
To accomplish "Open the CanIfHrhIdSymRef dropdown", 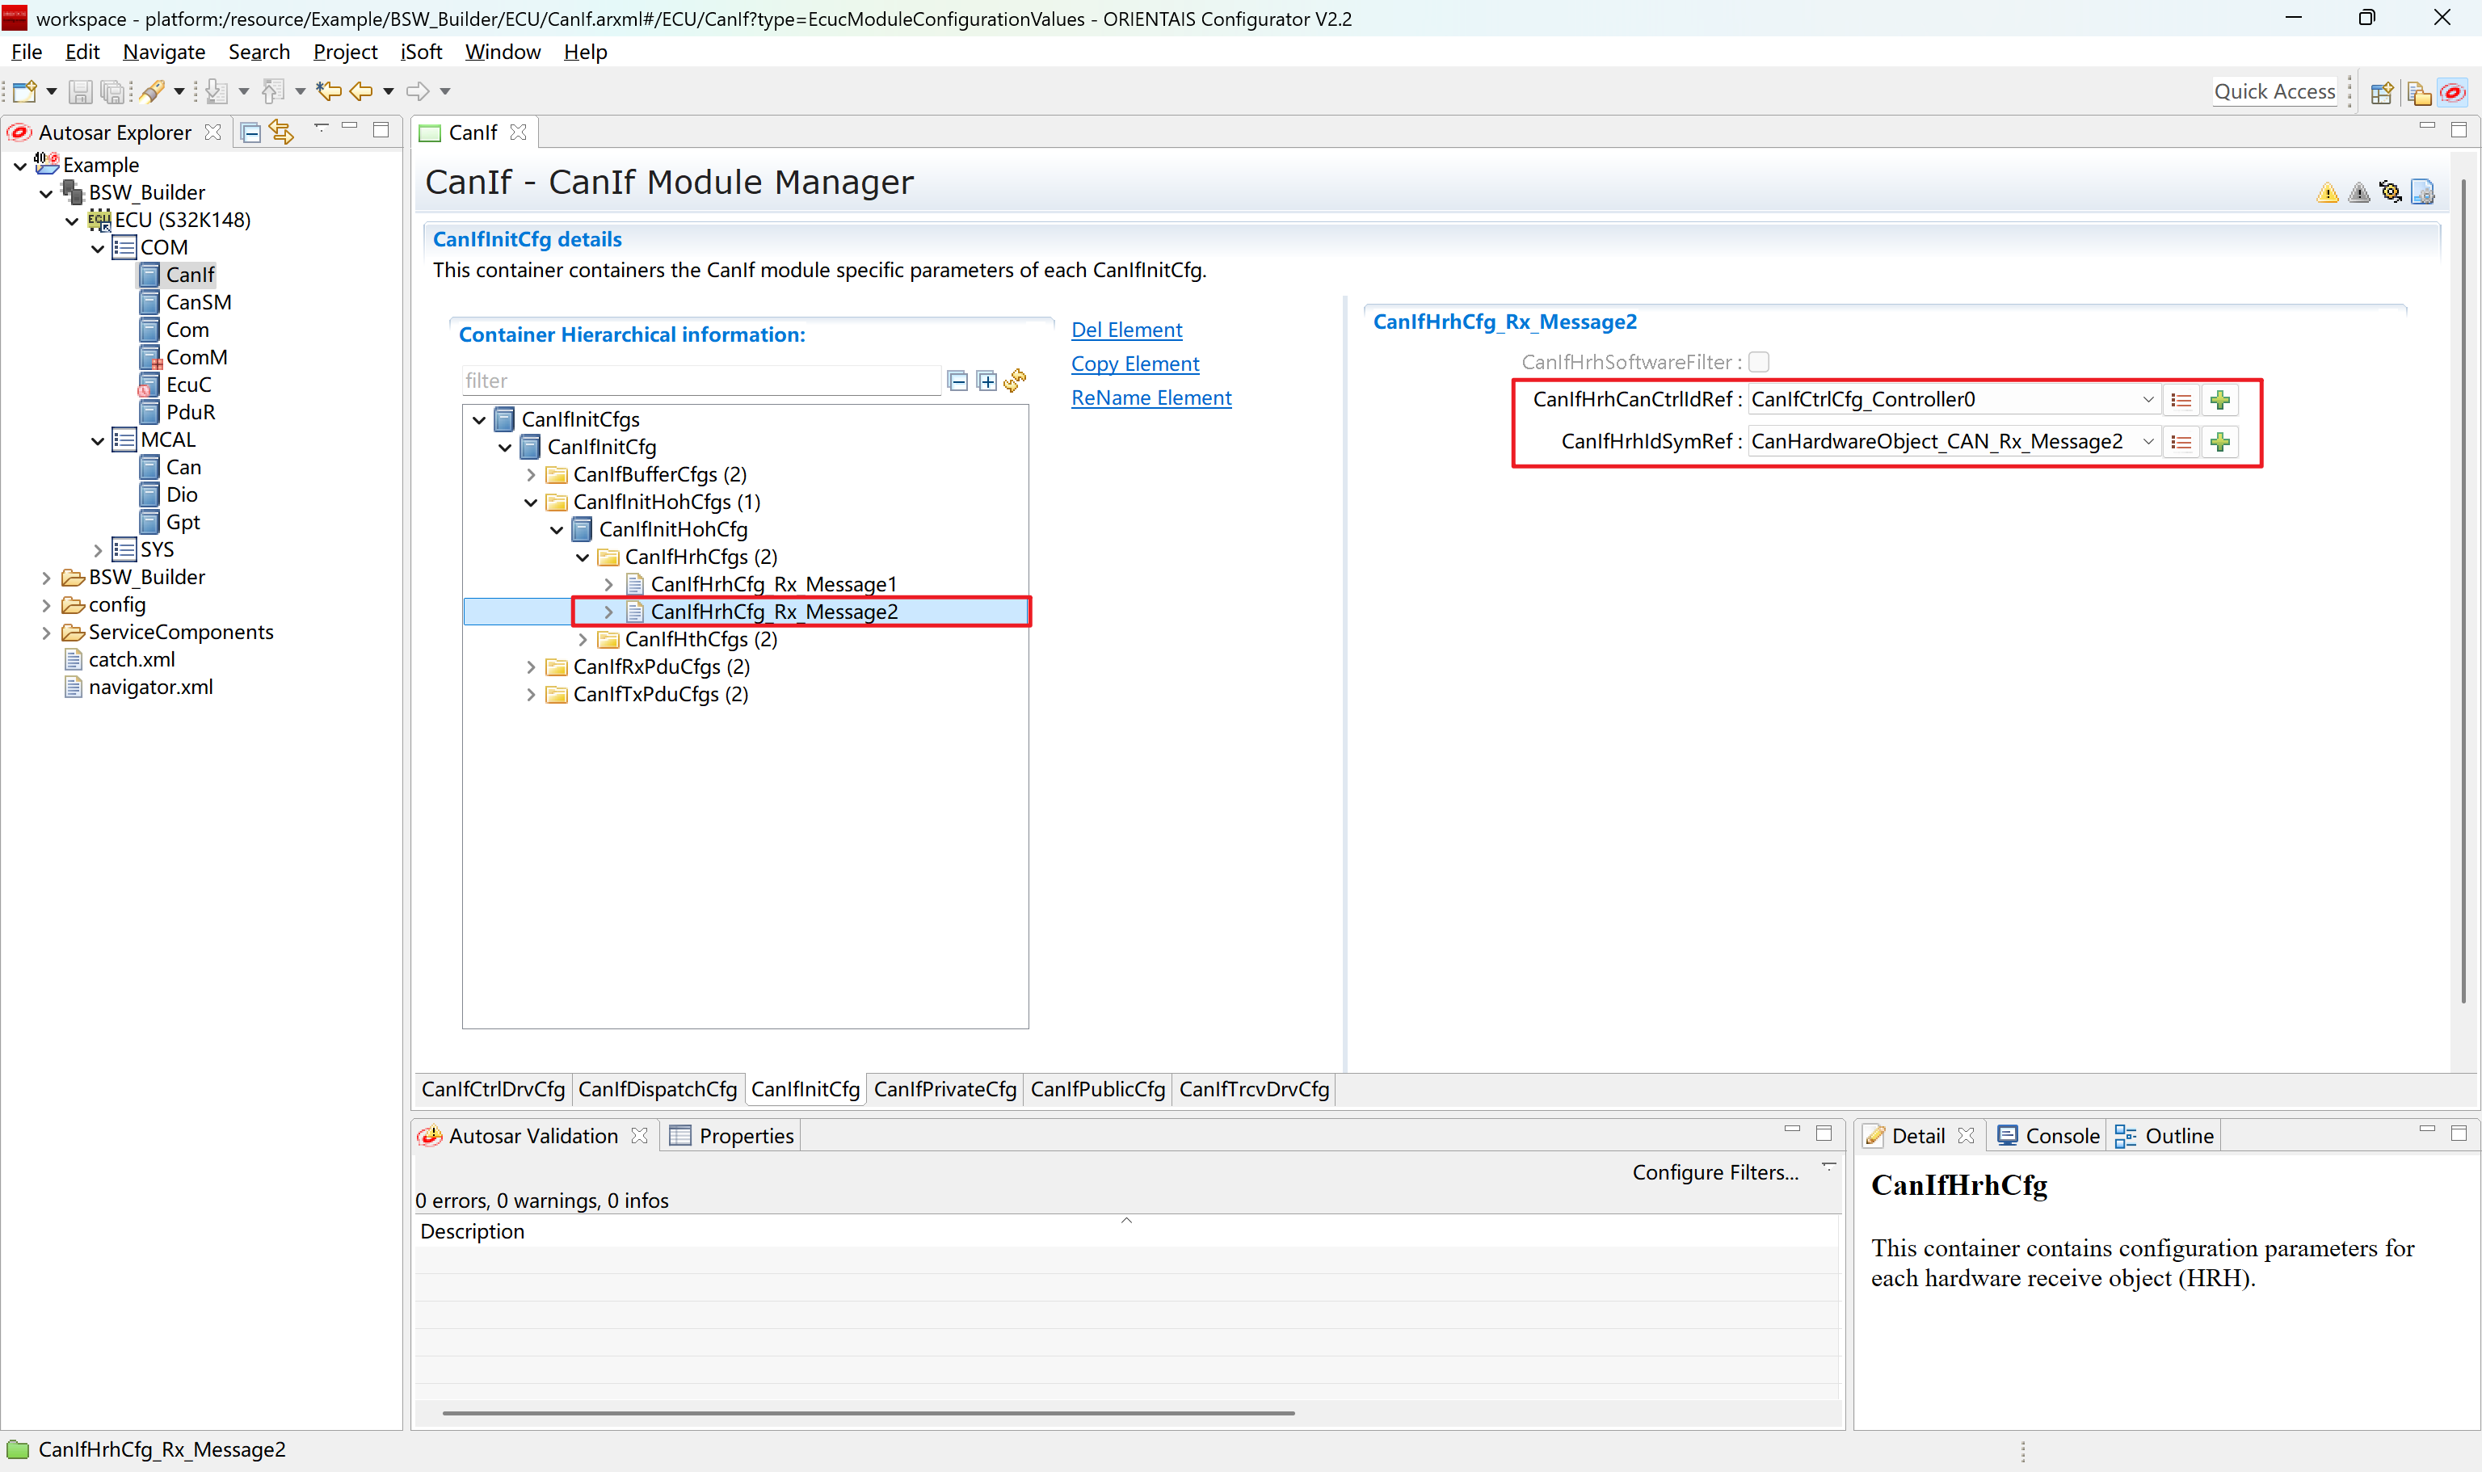I will click(2148, 441).
